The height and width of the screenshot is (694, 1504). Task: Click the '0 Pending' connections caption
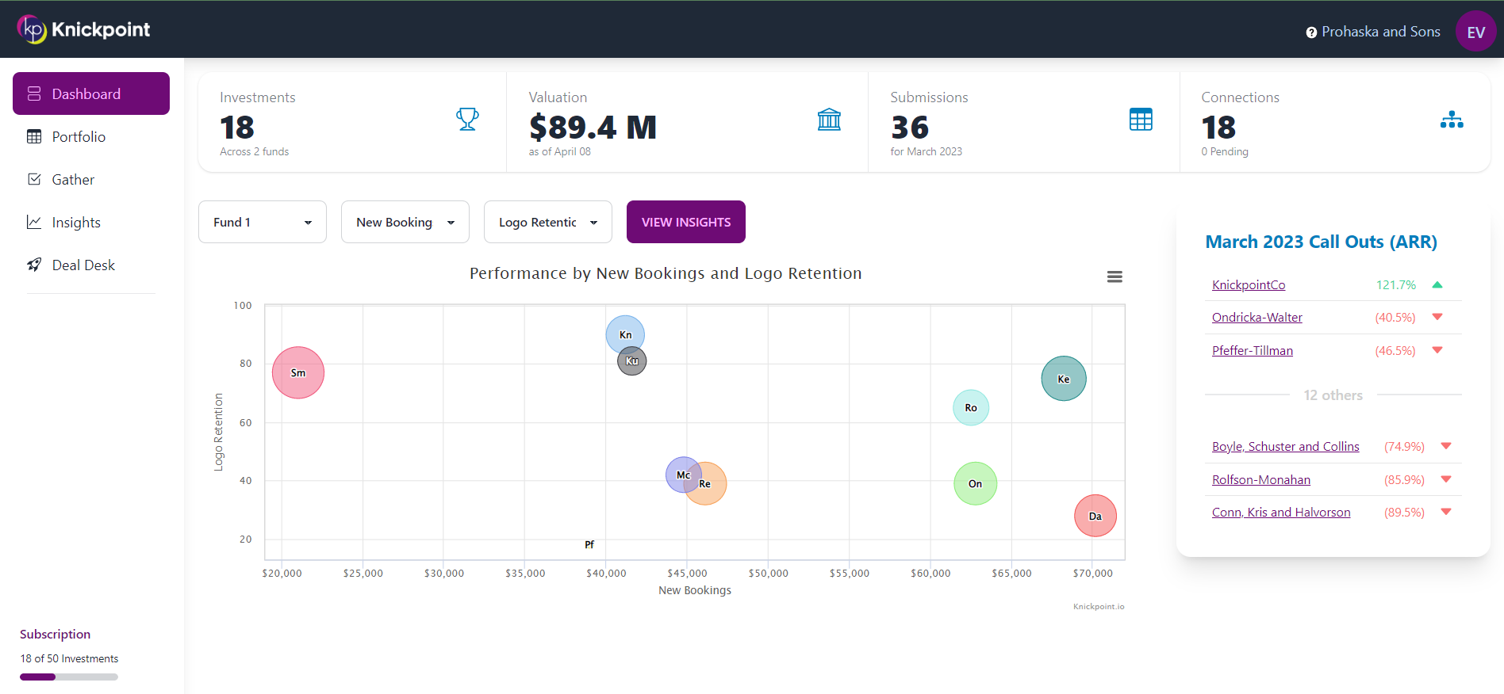pos(1225,151)
